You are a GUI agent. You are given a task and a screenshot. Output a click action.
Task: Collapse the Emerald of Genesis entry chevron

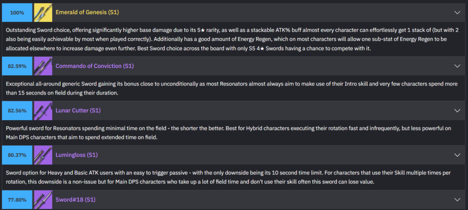coord(457,12)
